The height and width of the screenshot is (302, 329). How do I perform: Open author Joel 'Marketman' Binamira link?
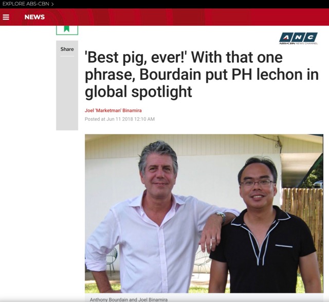[113, 111]
